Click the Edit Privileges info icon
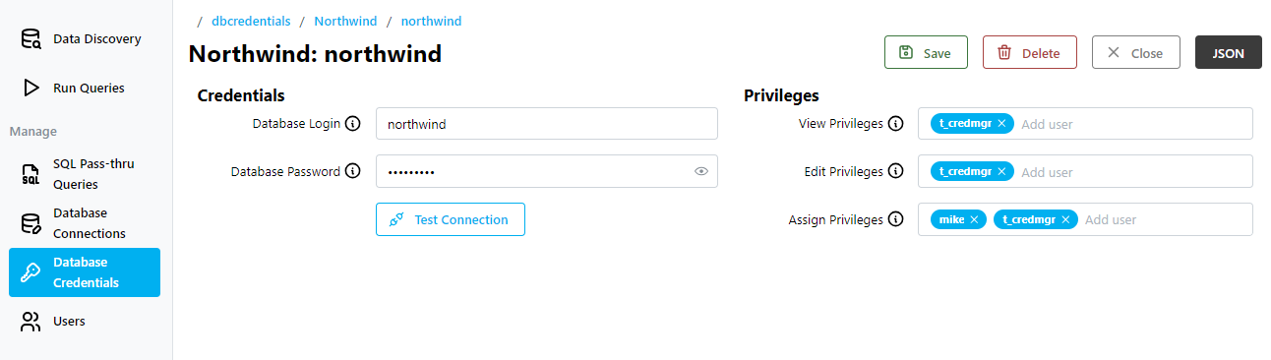The width and height of the screenshot is (1271, 360). point(895,171)
